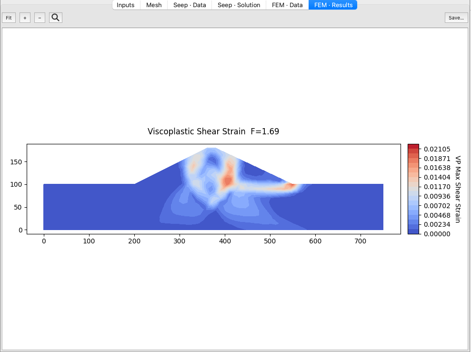Image resolution: width=471 pixels, height=352 pixels.
Task: Zoom out with the minus button
Action: [40, 18]
